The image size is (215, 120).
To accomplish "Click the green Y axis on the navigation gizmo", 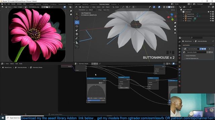I will [x=172, y=20].
